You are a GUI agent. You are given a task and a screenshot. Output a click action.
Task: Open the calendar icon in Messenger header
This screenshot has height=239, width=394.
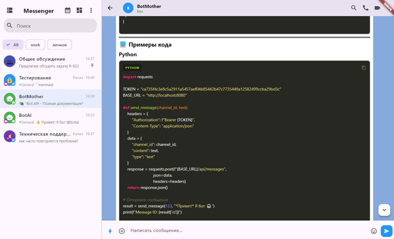pos(68,11)
